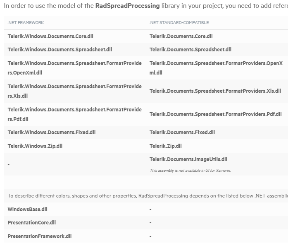Click the Windows FormatProviders.Pdf.dll cell
Viewport: 288px width, 248px height.
click(x=74, y=114)
